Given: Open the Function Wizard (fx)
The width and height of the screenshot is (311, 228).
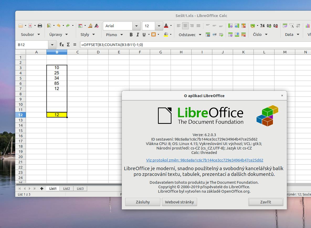Looking at the screenshot, I should pyautogui.click(x=62, y=45).
